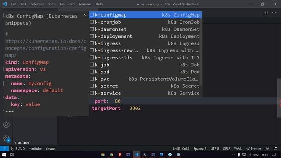
Task: Click the VS Code logo in title bar
Action: point(5,4)
